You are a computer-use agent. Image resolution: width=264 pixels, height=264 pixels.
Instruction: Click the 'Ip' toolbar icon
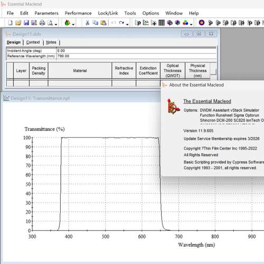250,23
